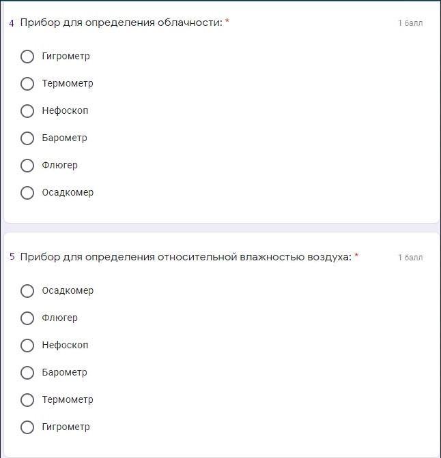Click the 1 балл label of question 5
The image size is (441, 458).
tap(410, 258)
